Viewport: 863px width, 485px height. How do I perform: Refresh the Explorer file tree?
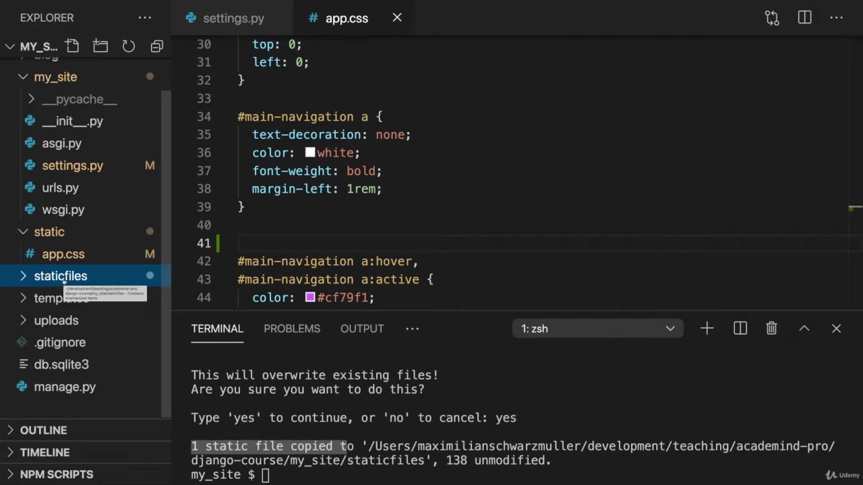[x=129, y=46]
